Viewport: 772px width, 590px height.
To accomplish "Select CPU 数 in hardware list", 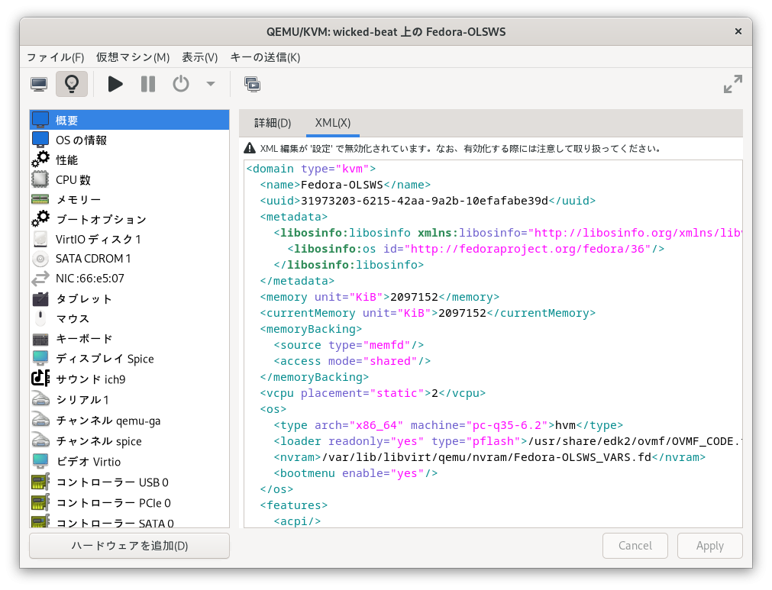I will pyautogui.click(x=73, y=180).
